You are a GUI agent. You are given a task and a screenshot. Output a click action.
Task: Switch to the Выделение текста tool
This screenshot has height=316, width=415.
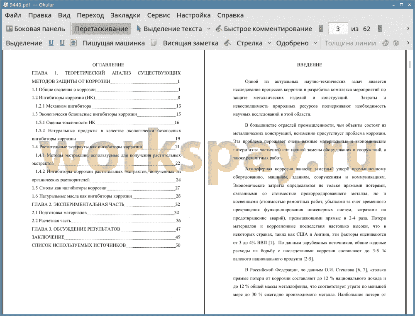(169, 29)
